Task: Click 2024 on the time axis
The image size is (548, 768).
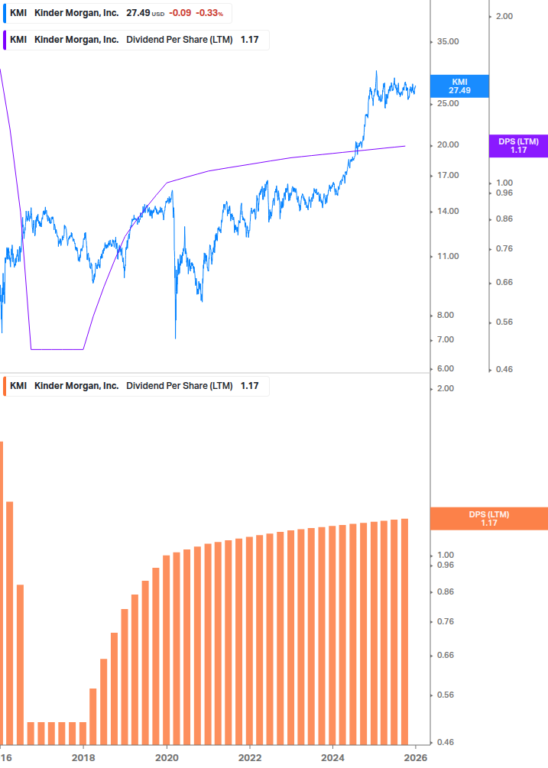Action: point(333,758)
